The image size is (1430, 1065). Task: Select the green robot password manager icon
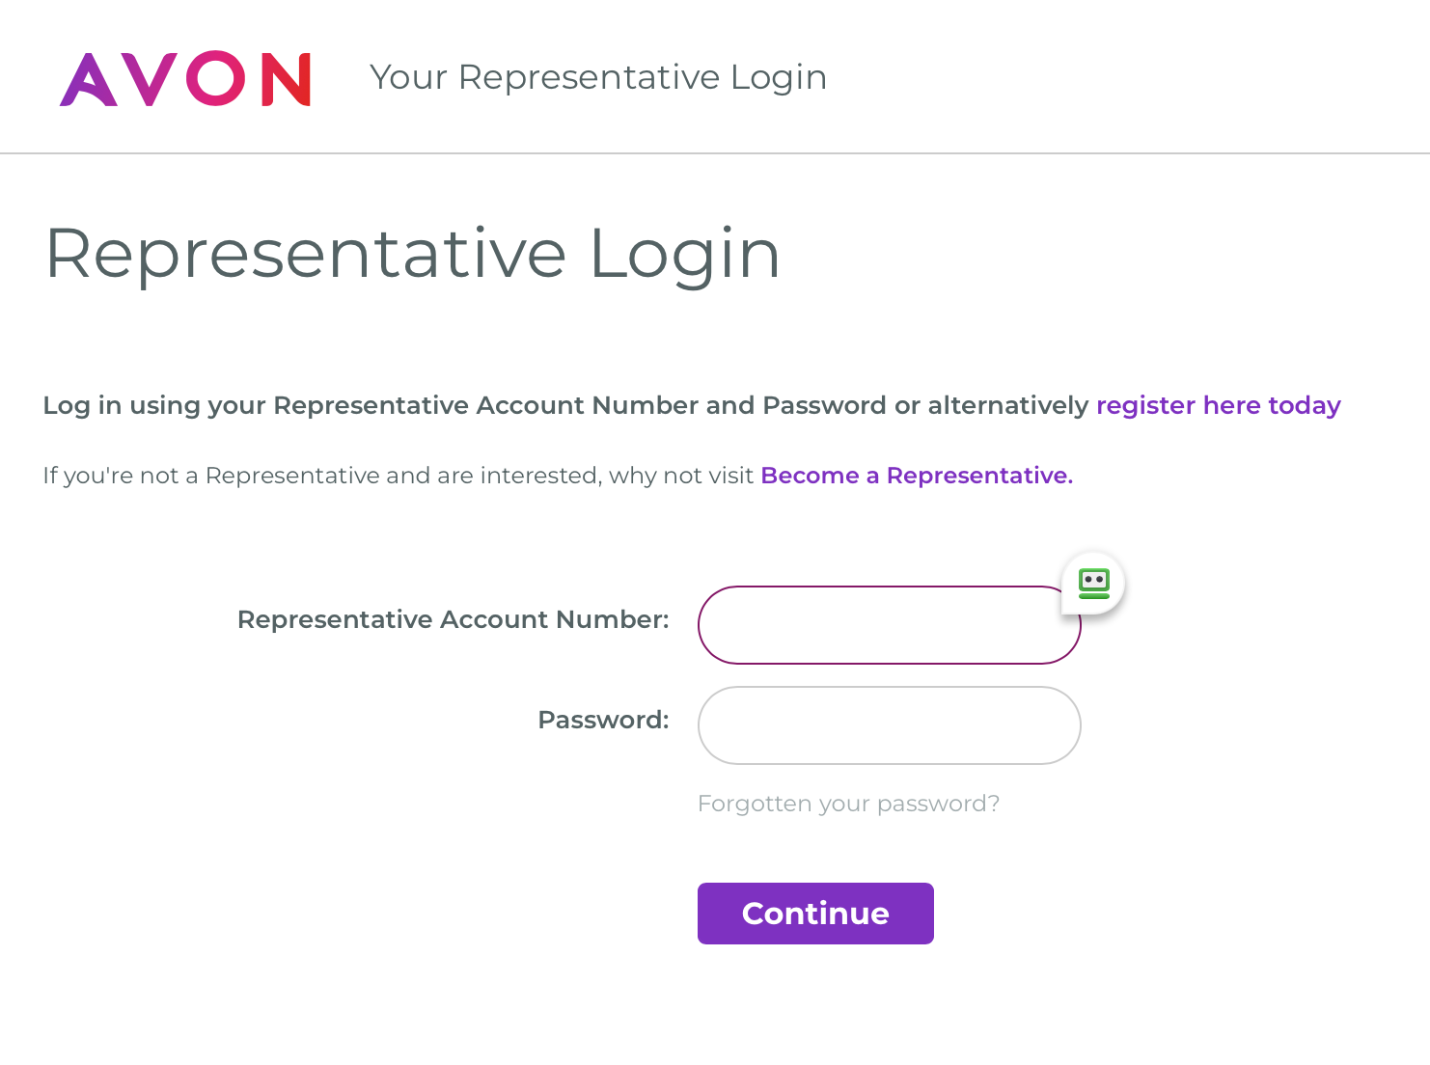(1093, 582)
